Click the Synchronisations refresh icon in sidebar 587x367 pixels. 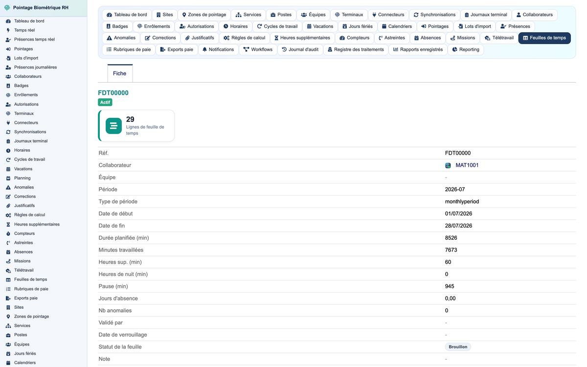[8, 132]
